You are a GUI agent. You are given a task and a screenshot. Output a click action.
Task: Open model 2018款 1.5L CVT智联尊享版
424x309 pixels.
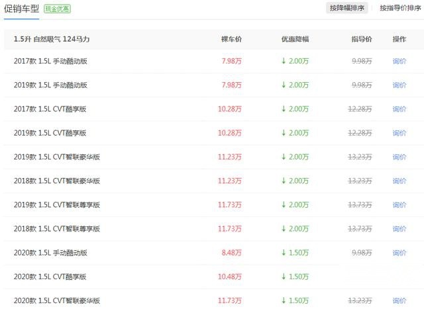[57, 229]
